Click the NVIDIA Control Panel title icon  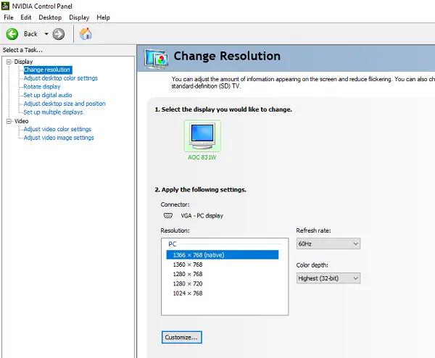5,6
